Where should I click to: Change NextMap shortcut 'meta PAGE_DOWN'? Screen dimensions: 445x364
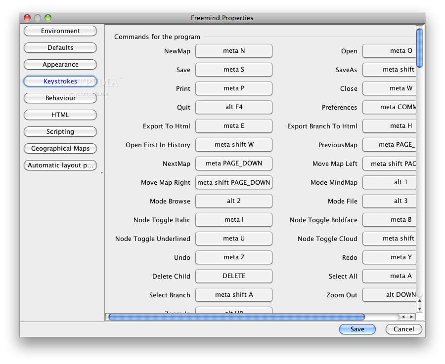pyautogui.click(x=234, y=163)
